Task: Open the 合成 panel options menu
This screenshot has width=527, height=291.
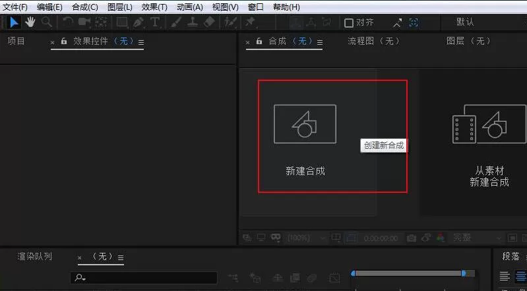Action: [x=320, y=43]
